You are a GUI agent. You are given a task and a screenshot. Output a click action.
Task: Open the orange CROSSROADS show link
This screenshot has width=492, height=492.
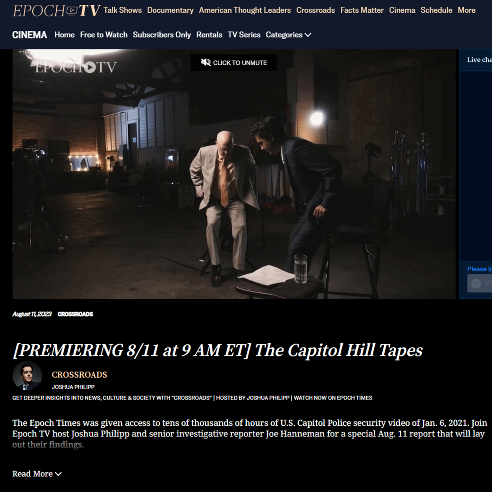pyautogui.click(x=79, y=375)
